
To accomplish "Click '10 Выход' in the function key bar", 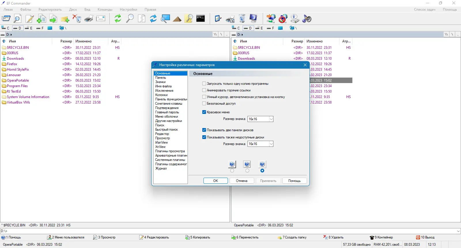I will pyautogui.click(x=425, y=237).
